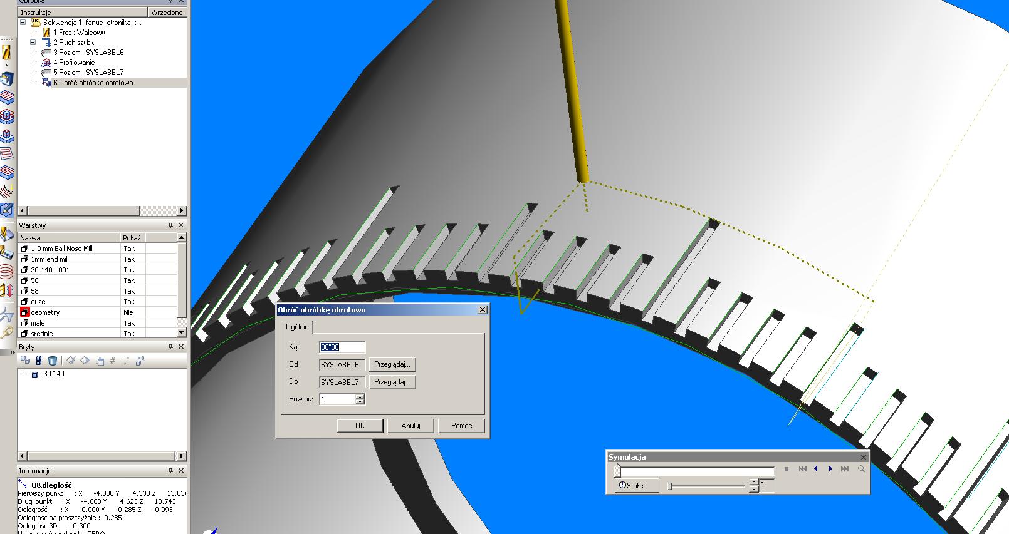Pin the Informacje panel
Screen dimensions: 1009x534
pyautogui.click(x=170, y=471)
